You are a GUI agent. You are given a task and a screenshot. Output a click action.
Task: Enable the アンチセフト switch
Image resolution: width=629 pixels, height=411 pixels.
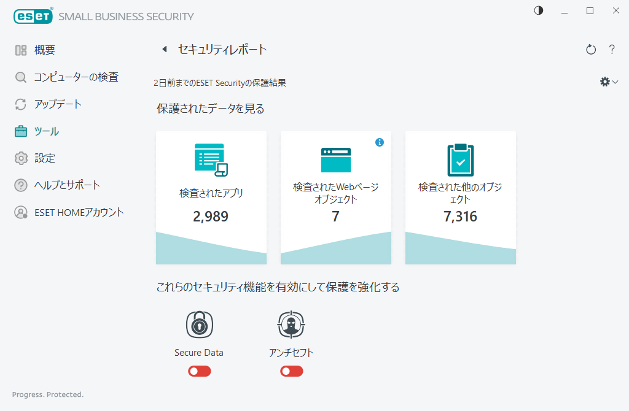[291, 371]
